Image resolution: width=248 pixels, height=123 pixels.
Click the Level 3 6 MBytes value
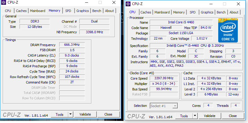click(x=211, y=94)
